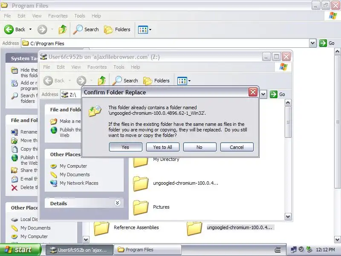Click Yes in Confirm Folder Replace dialog
Screen dimensions: 341x256
[125, 147]
